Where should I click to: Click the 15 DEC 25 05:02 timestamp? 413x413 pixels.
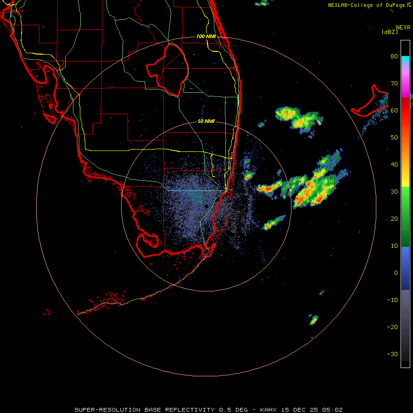pos(312,410)
